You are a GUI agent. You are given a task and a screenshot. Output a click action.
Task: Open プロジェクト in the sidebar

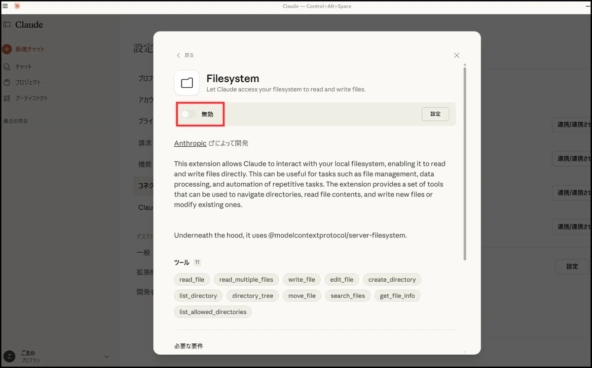coord(28,82)
